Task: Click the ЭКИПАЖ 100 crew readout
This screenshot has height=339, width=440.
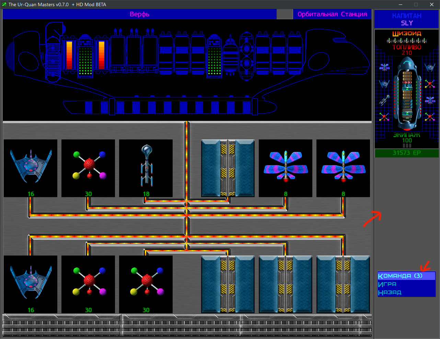Action: [407, 137]
